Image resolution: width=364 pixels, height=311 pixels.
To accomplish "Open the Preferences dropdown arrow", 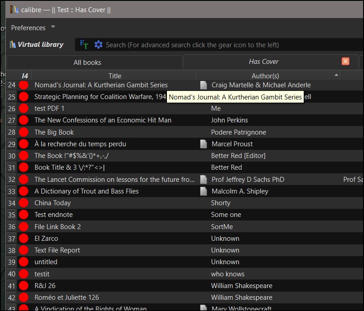I will [x=53, y=27].
